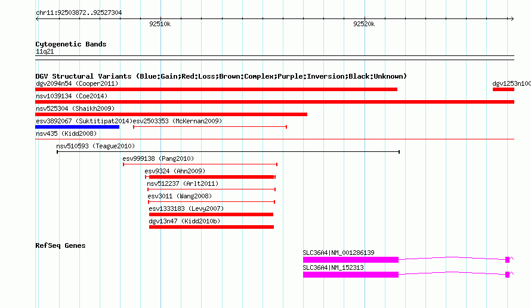Click the SLC36A4|NM_001286139 gene label
Screen dimensions: 531x308
pyautogui.click(x=338, y=253)
